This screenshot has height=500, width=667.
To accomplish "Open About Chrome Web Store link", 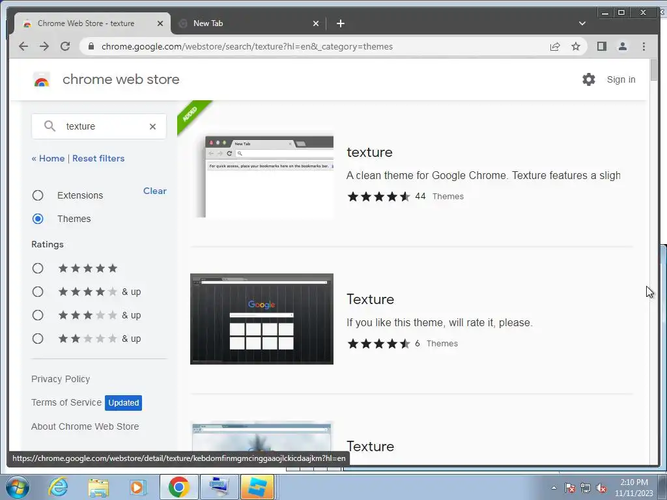I will click(x=85, y=426).
